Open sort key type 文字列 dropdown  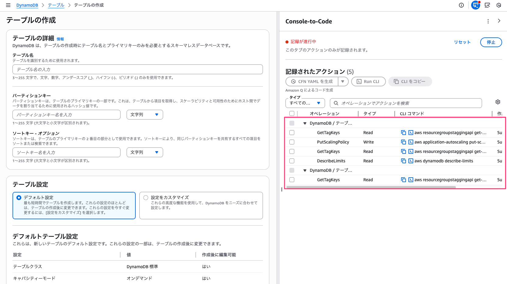(145, 152)
